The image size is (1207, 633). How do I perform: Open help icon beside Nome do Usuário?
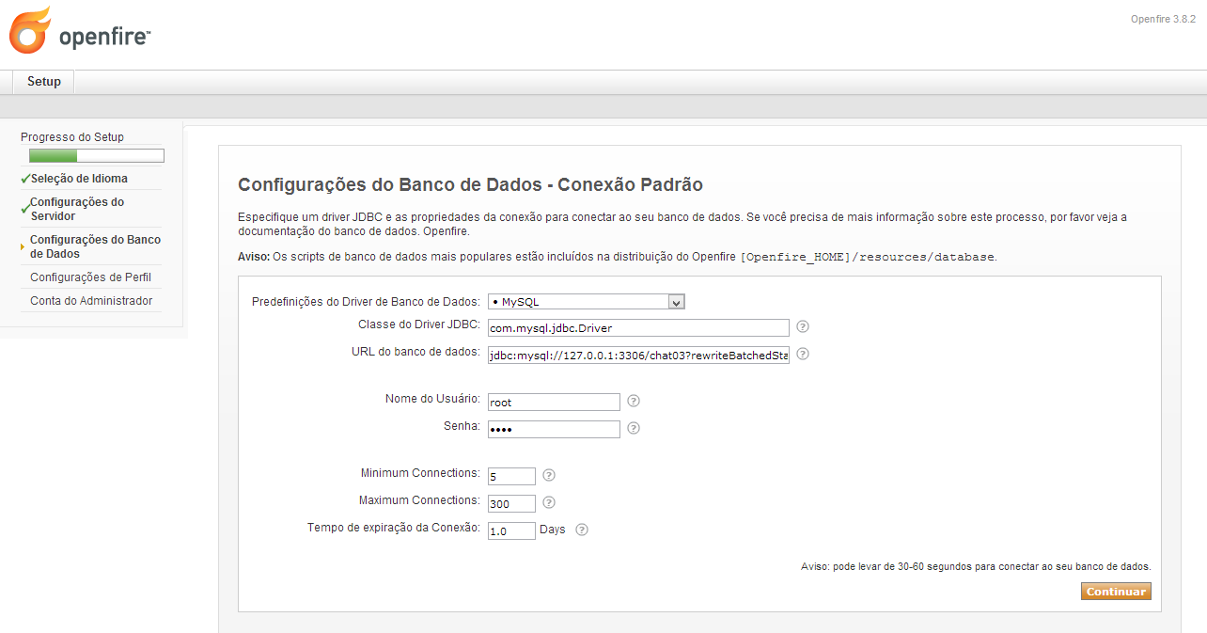coord(634,401)
